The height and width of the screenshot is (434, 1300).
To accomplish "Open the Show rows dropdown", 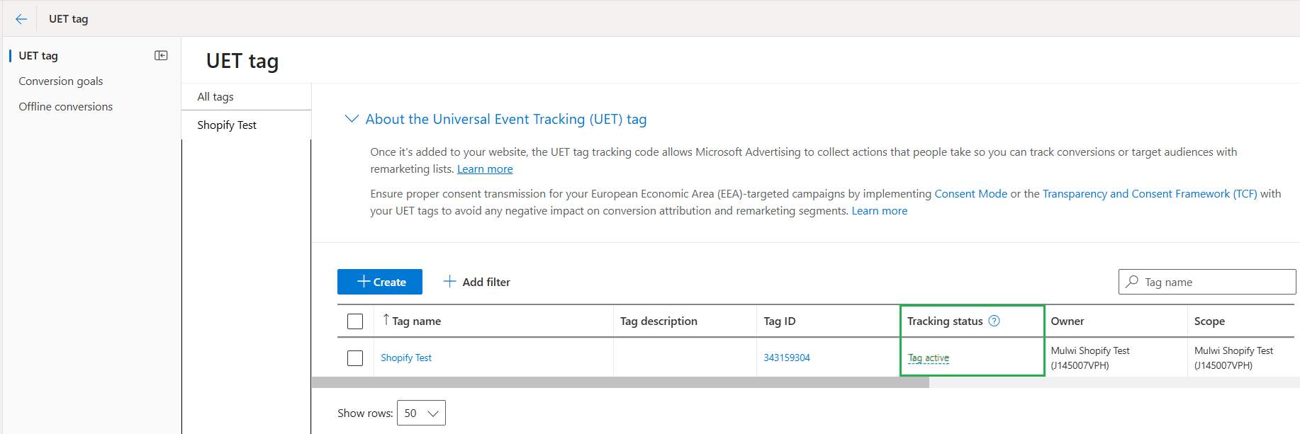I will pos(421,413).
